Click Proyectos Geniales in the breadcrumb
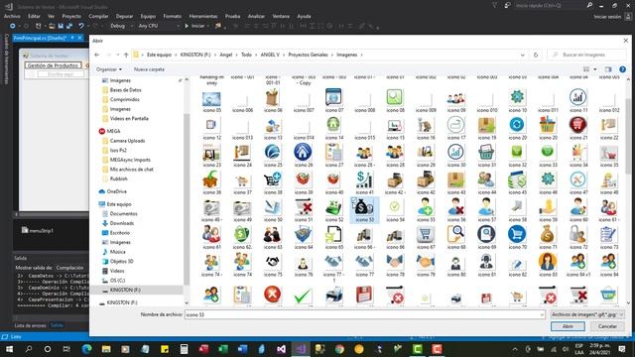This screenshot has height=357, width=635. 308,55
